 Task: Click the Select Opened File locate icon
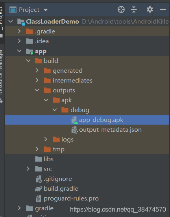click(121, 9)
